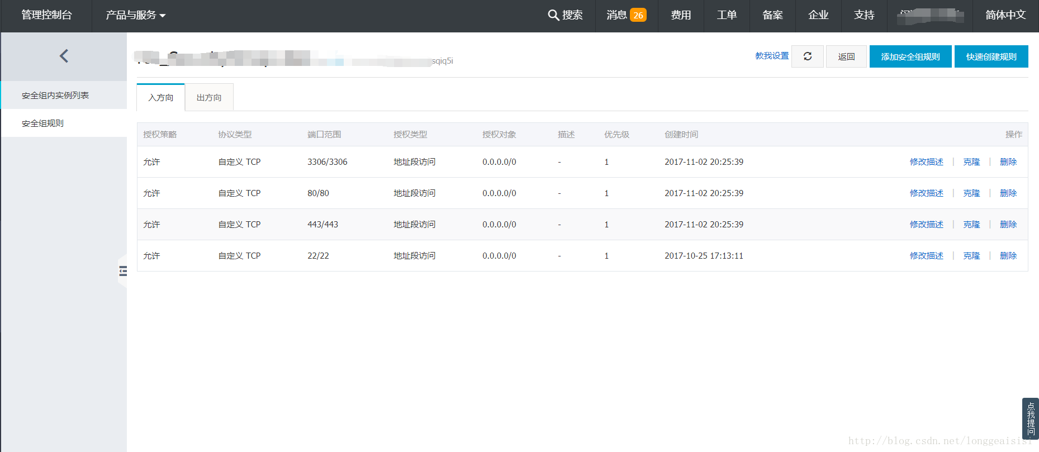Click 添加安全组规则 button
This screenshot has height=452, width=1039.
(910, 56)
